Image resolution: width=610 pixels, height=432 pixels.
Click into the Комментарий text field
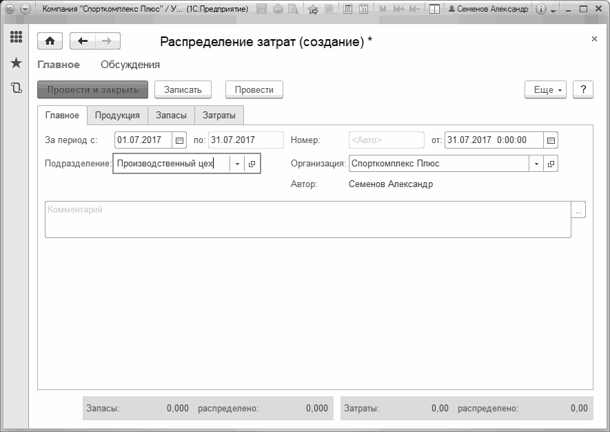(307, 219)
